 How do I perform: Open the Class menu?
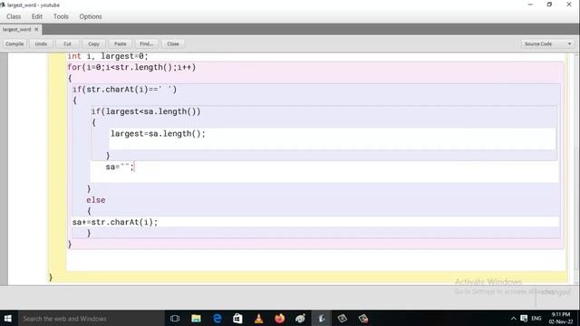(14, 16)
